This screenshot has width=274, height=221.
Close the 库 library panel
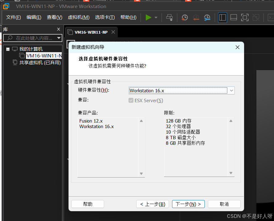[x=59, y=29]
